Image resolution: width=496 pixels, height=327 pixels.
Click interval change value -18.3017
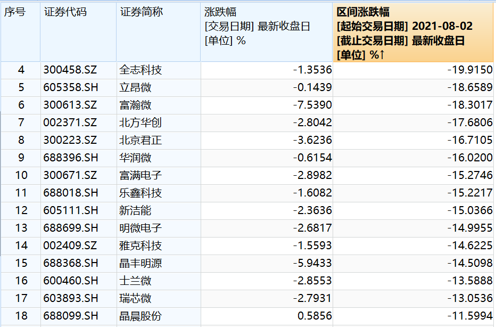click(470, 105)
